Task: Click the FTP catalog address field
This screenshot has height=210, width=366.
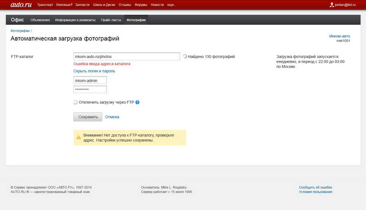Action: tap(126, 56)
